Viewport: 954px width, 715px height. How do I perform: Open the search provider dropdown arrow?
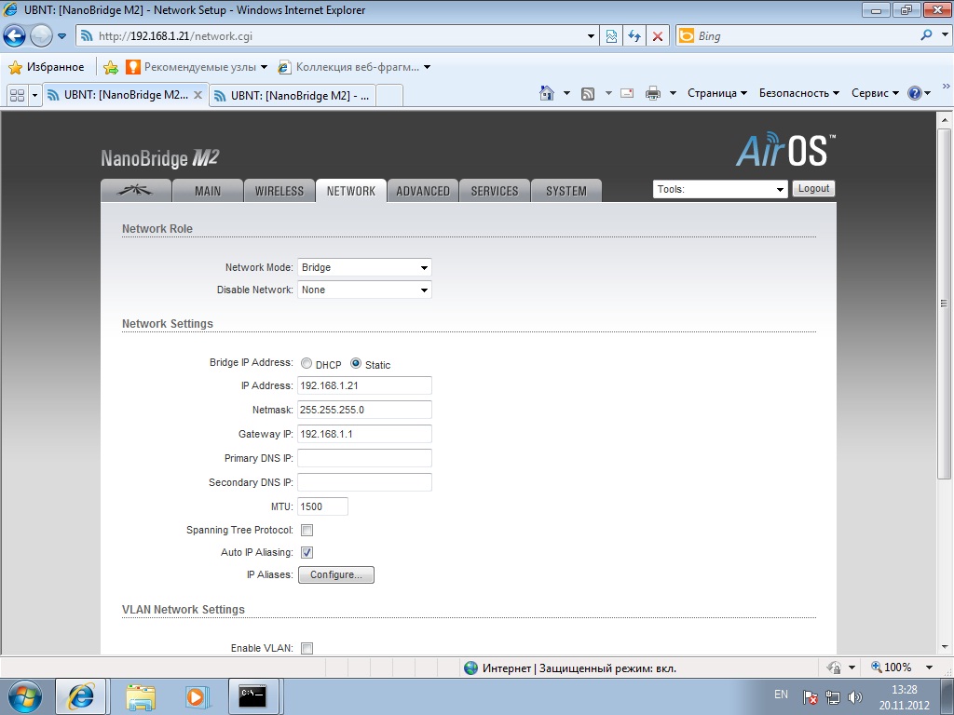point(945,36)
